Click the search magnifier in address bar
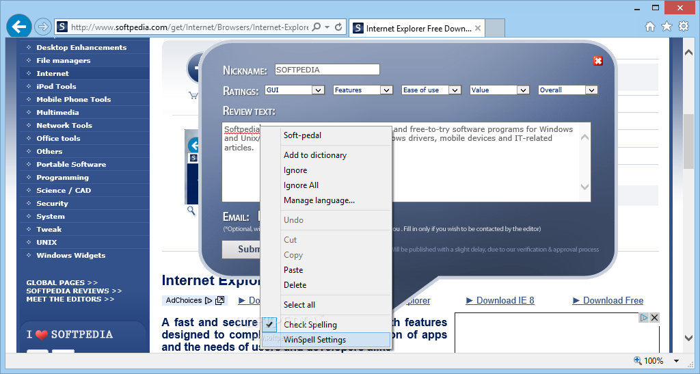This screenshot has width=700, height=374. coord(316,27)
